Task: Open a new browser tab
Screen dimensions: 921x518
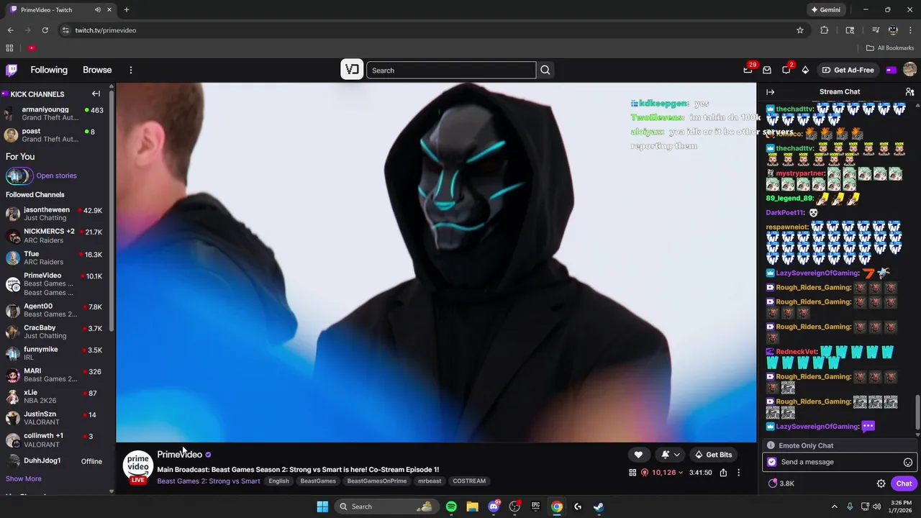Action: [x=127, y=10]
